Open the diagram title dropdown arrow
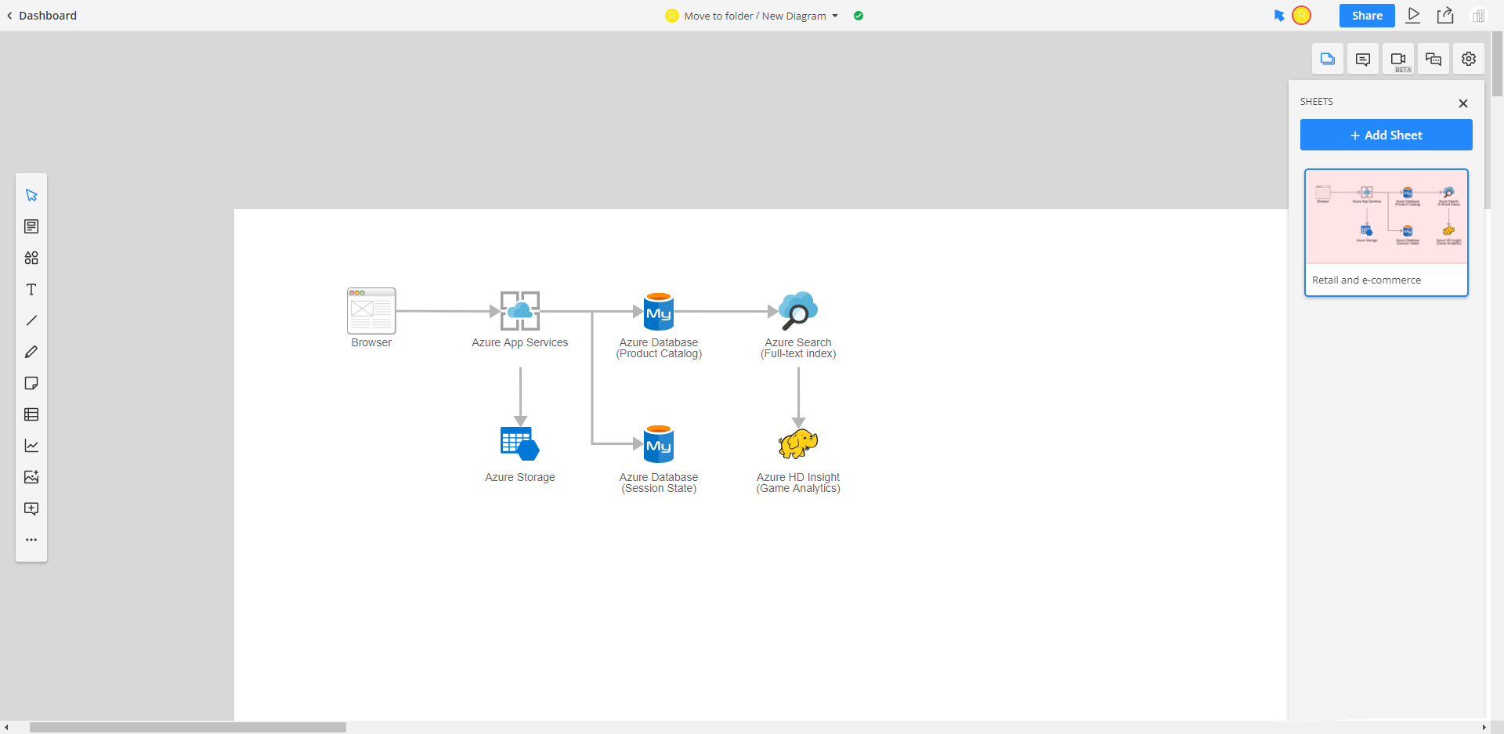 click(x=835, y=16)
